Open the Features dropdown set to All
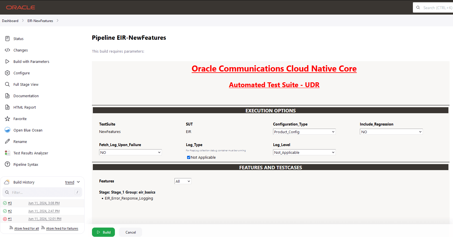The width and height of the screenshot is (453, 237). pyautogui.click(x=183, y=181)
